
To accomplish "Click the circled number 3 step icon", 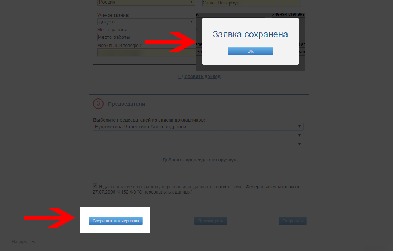I will click(x=98, y=104).
